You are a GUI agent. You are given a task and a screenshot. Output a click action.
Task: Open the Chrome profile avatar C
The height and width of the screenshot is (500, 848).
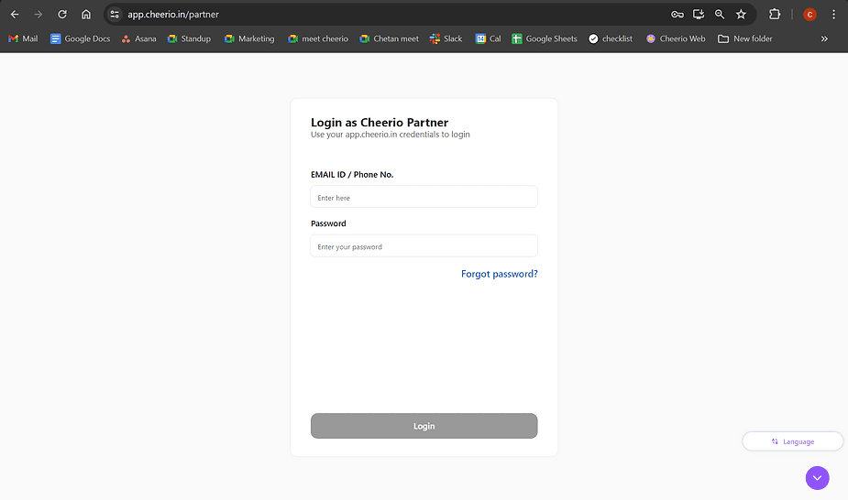pyautogui.click(x=809, y=15)
